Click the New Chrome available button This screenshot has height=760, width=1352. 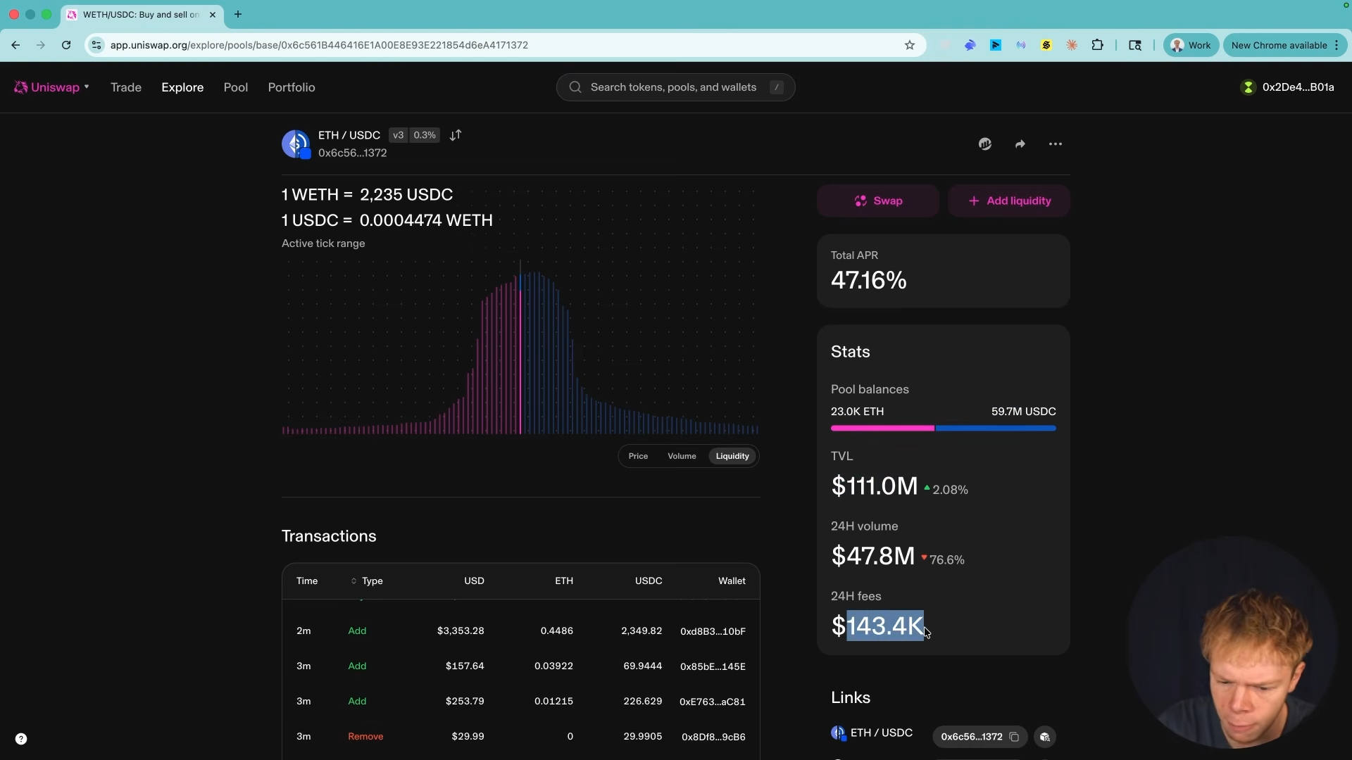point(1285,45)
